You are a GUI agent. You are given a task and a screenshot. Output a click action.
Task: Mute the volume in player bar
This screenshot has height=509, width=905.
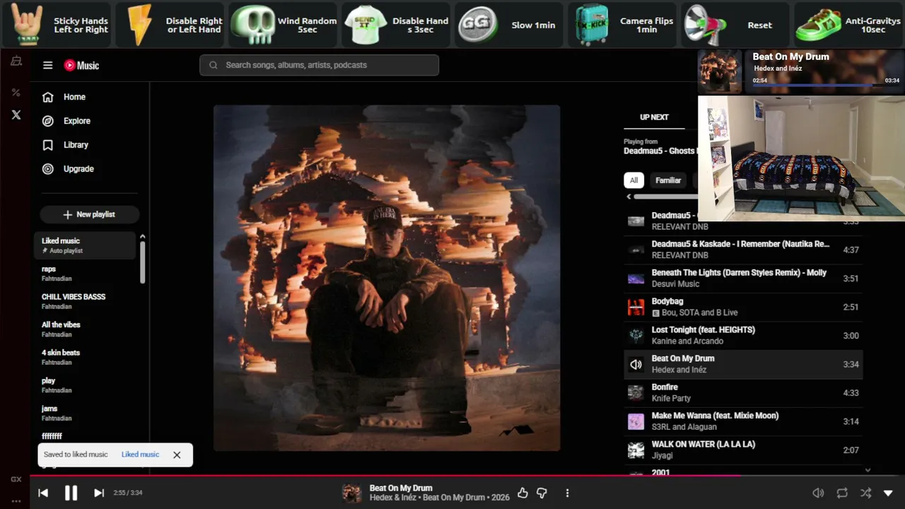click(818, 493)
